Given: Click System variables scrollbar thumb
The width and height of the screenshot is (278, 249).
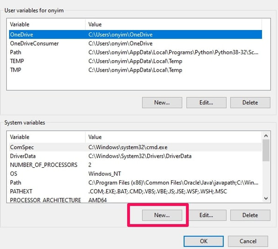Looking at the screenshot, I should [266, 150].
